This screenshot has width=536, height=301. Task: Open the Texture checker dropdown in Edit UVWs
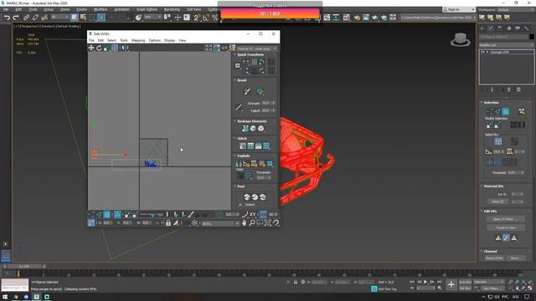pyautogui.click(x=257, y=48)
